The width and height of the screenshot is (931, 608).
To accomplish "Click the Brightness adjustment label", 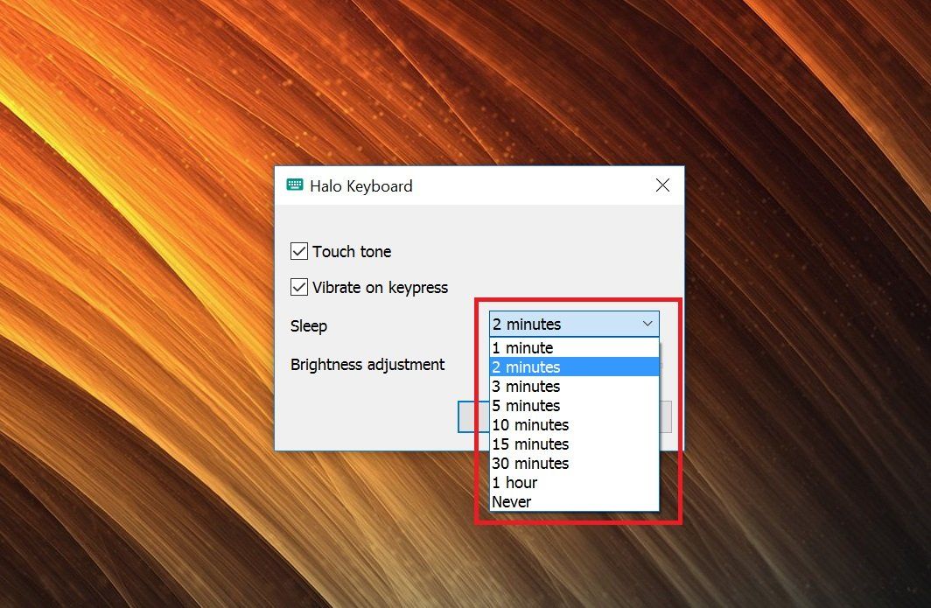I will [x=367, y=365].
